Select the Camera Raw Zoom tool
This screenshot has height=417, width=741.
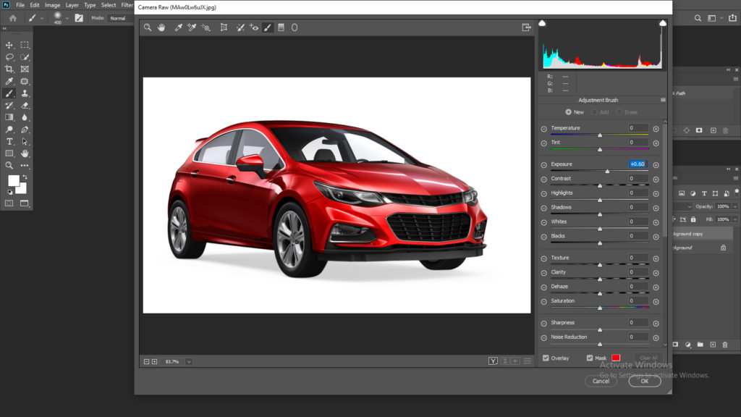pyautogui.click(x=148, y=28)
